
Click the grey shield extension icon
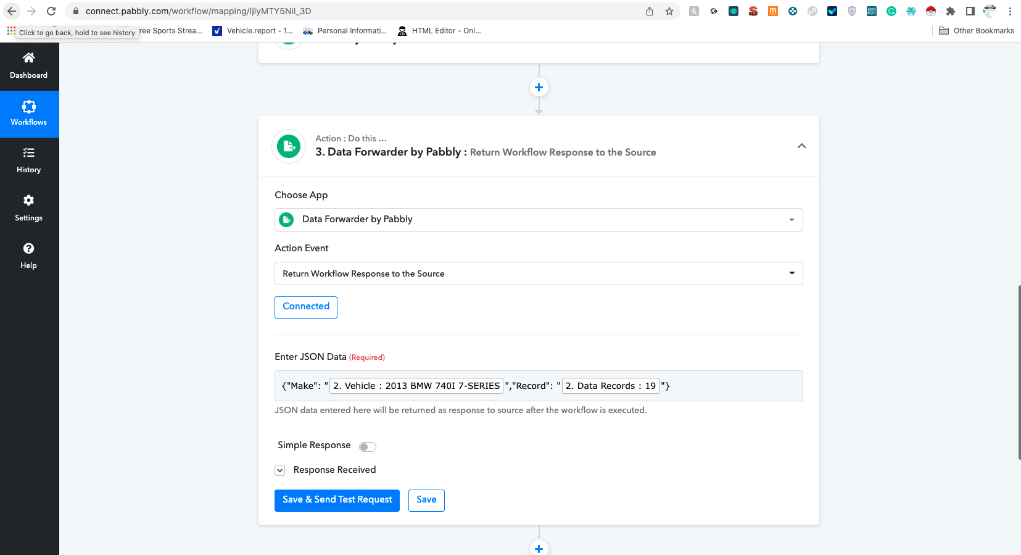pos(852,11)
